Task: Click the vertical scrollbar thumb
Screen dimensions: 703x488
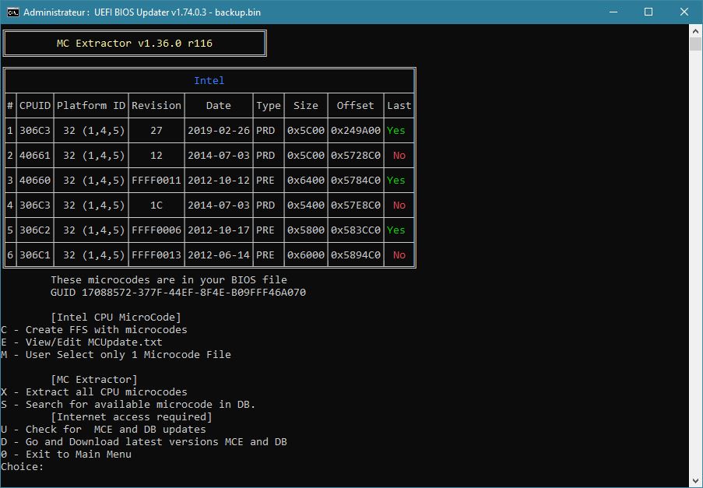Action: [x=695, y=44]
